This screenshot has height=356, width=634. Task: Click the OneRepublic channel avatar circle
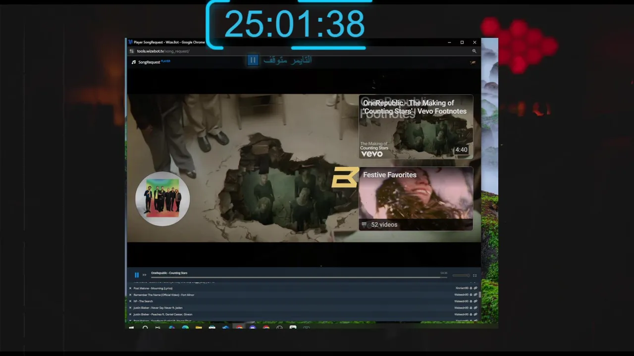pyautogui.click(x=162, y=199)
